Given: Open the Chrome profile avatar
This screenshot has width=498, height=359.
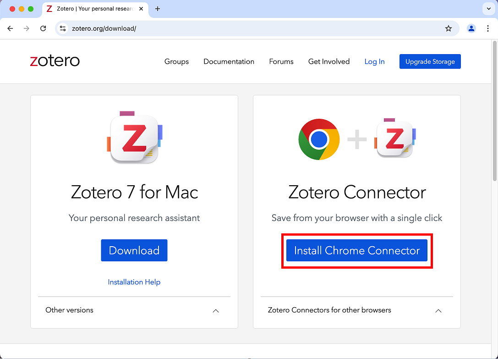Looking at the screenshot, I should pyautogui.click(x=471, y=28).
